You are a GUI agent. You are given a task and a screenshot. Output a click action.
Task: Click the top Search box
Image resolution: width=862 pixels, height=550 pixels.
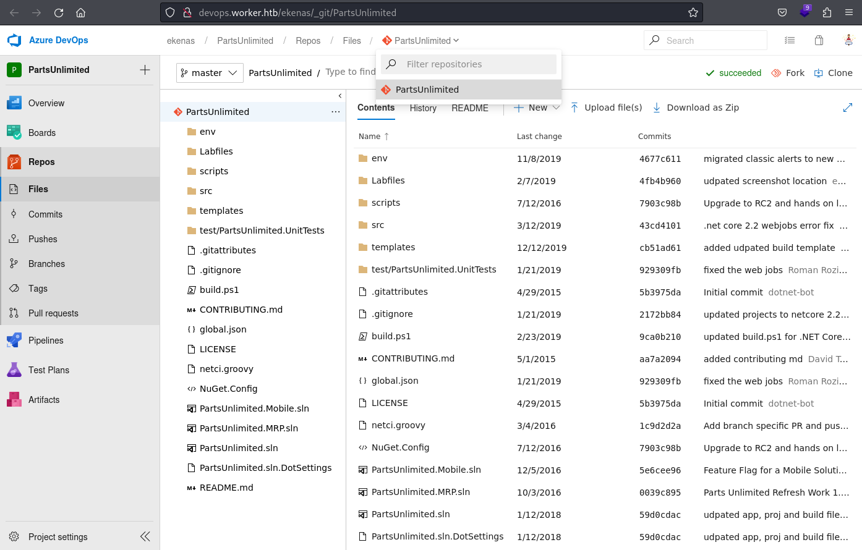click(706, 41)
